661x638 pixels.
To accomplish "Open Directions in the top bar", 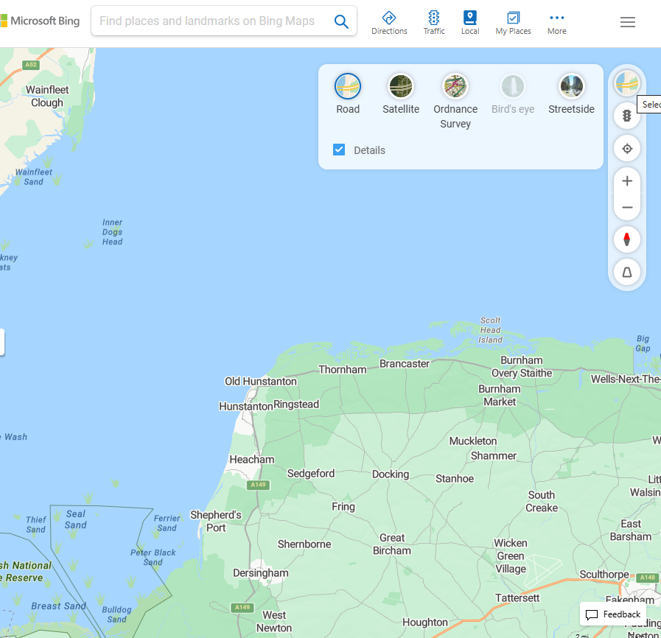I will click(389, 22).
